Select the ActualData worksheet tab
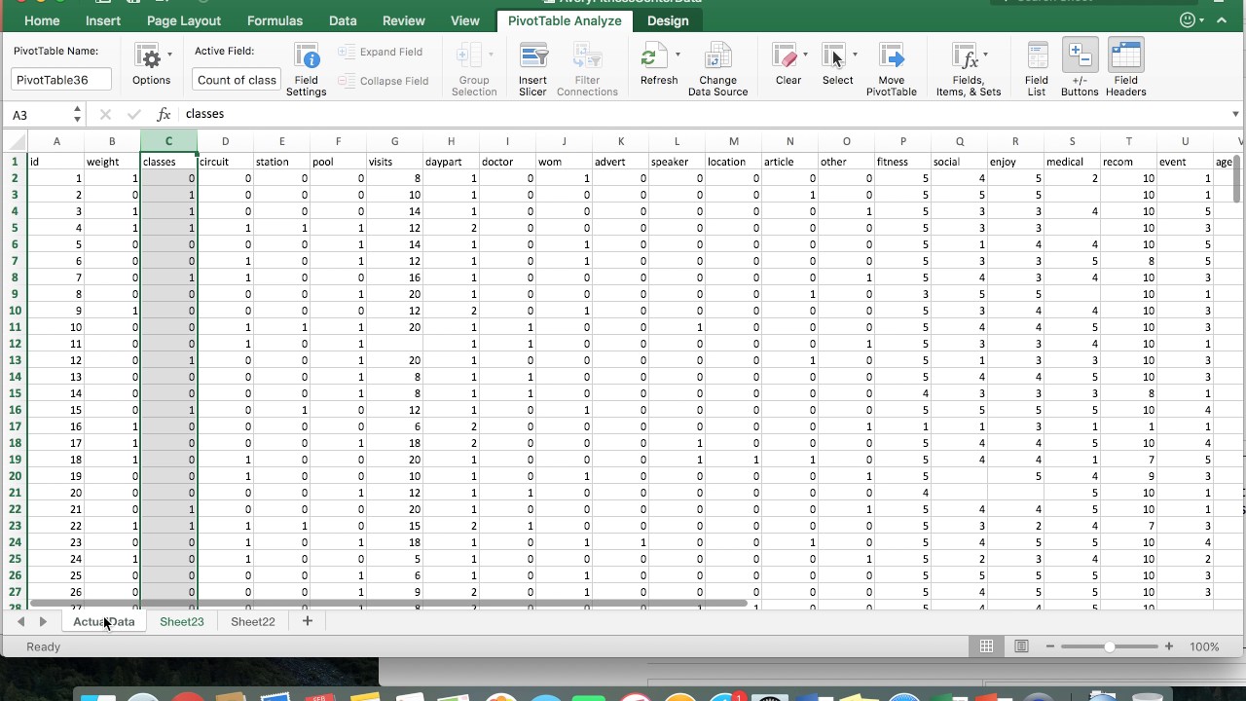1246x701 pixels. 104,621
